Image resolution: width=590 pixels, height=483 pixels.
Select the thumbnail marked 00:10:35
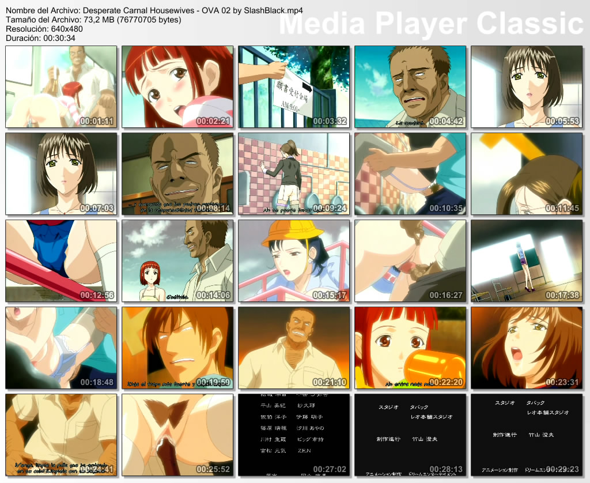coord(410,174)
